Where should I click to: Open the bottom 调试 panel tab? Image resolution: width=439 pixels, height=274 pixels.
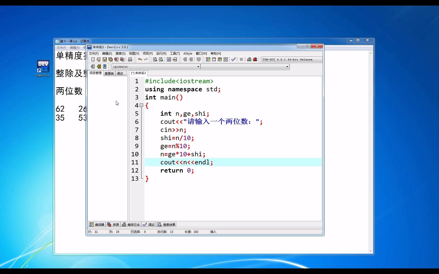coord(149,225)
